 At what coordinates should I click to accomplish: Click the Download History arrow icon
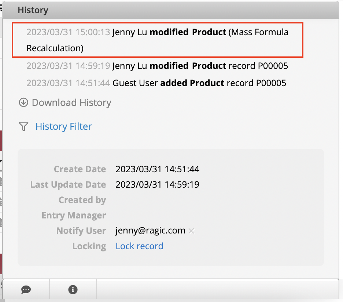click(x=23, y=103)
